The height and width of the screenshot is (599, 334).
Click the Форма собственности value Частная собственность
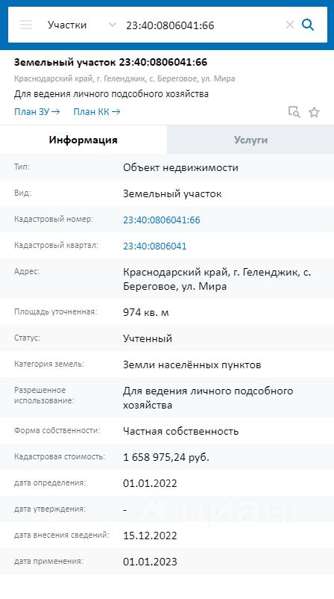click(180, 431)
